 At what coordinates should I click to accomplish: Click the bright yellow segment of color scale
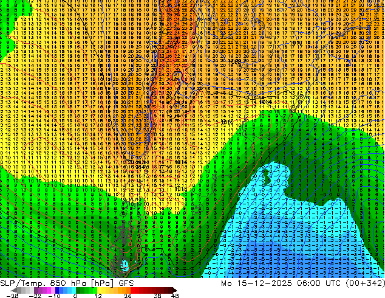100,290
